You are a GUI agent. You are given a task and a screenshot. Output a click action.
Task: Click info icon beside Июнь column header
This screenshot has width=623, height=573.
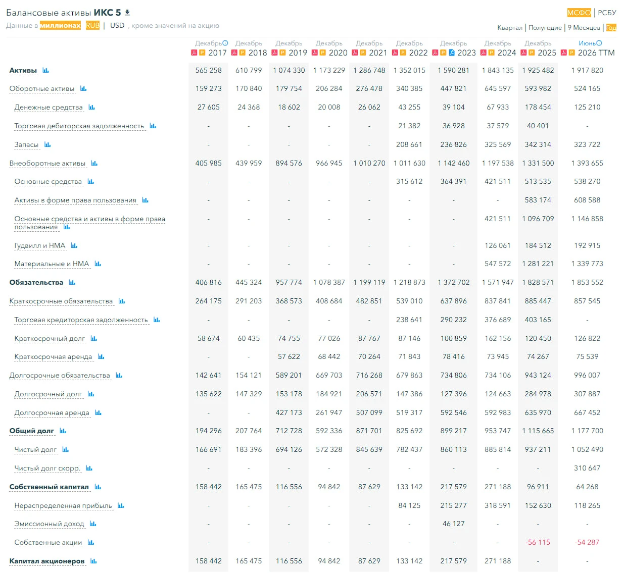point(599,43)
